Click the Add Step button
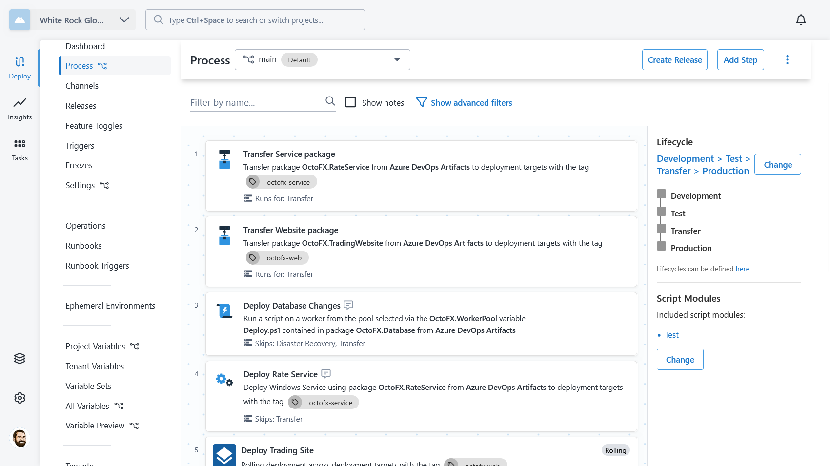830x466 pixels. click(740, 60)
